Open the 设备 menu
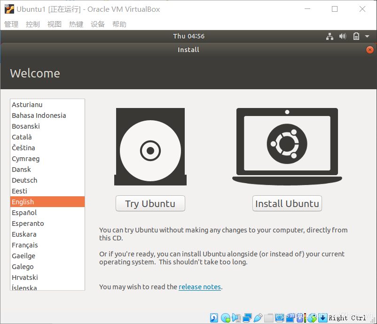The image size is (377, 324). pos(98,24)
